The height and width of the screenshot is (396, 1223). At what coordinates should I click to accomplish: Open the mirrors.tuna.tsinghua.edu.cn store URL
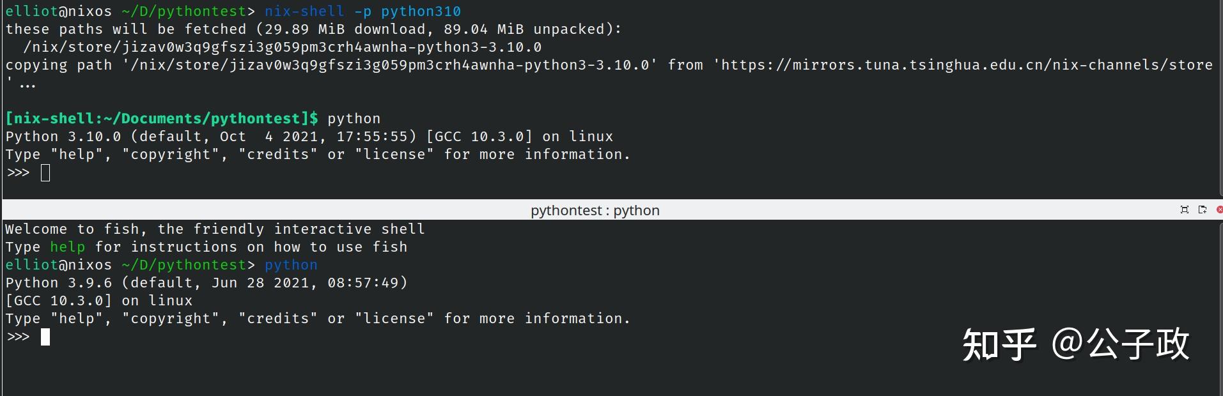(966, 65)
